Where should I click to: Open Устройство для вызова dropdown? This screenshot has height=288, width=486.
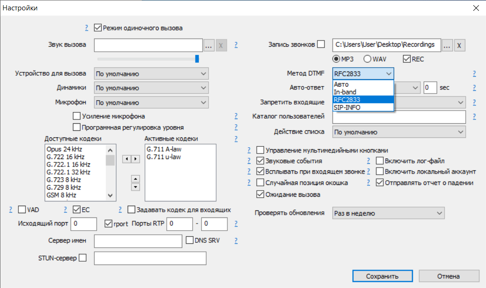coord(151,74)
